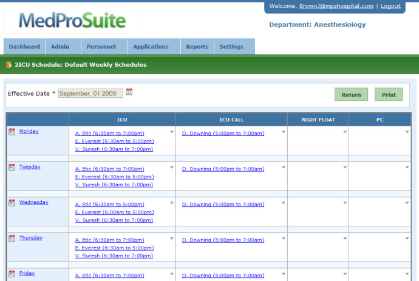Open the Tuesday day link
This screenshot has height=281, width=419.
[x=30, y=167]
